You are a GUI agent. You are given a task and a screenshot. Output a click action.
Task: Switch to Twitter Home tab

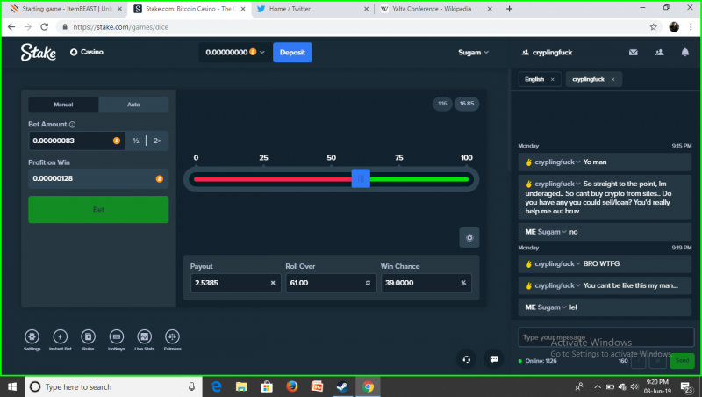click(x=312, y=9)
